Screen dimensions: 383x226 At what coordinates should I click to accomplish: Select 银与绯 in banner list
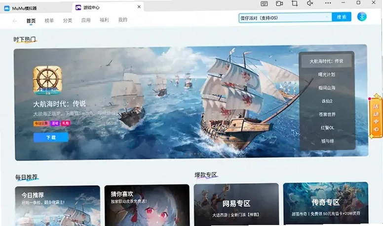[x=328, y=141]
